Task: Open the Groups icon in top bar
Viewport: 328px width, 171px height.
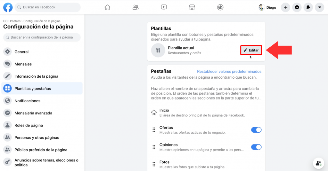Action: click(220, 7)
